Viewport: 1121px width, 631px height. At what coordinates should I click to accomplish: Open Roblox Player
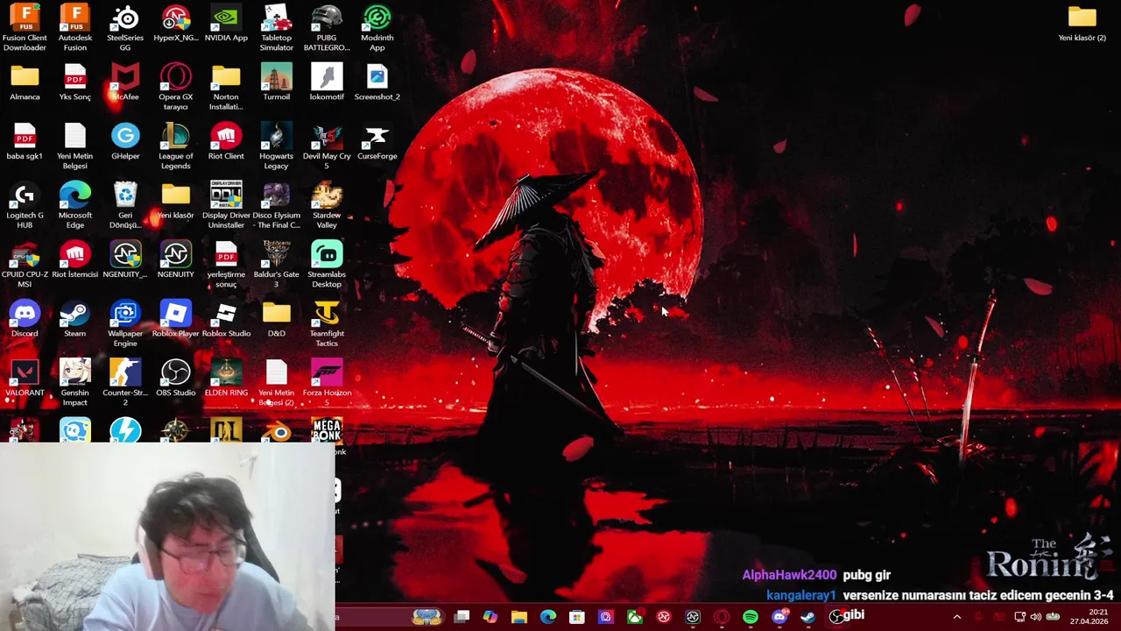[175, 319]
